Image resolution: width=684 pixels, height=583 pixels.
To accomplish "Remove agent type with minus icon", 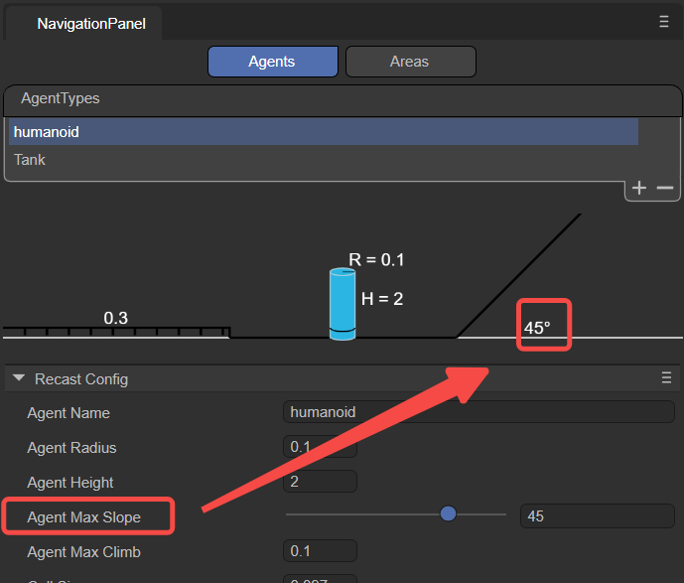I will [x=665, y=188].
